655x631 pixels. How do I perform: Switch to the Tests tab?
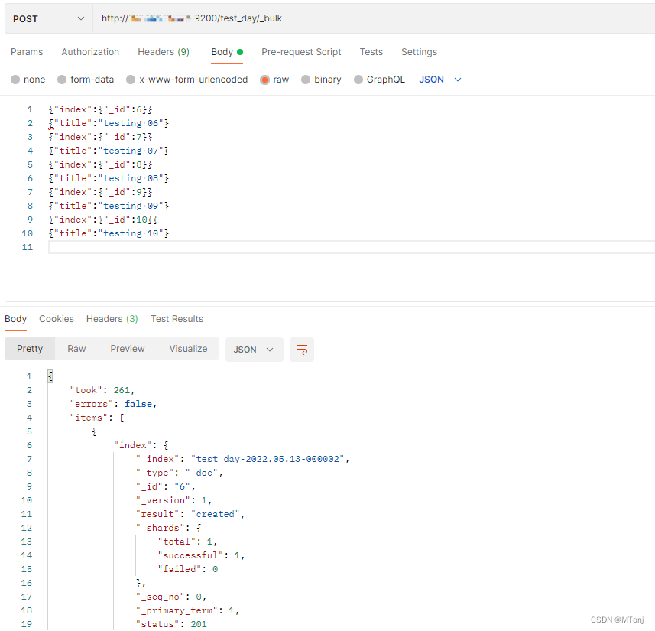371,52
